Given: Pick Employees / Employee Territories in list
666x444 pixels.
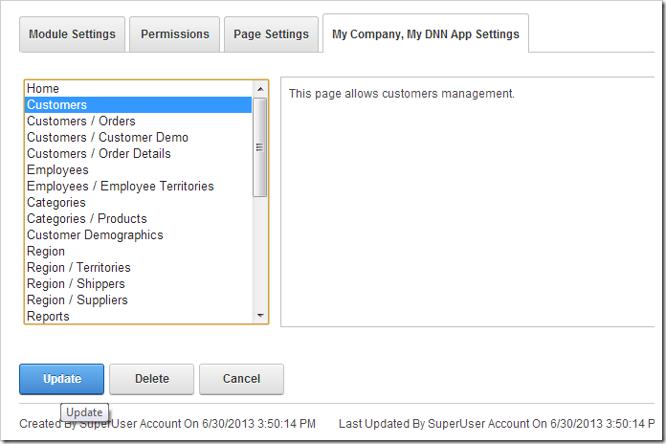Looking at the screenshot, I should 139,186.
